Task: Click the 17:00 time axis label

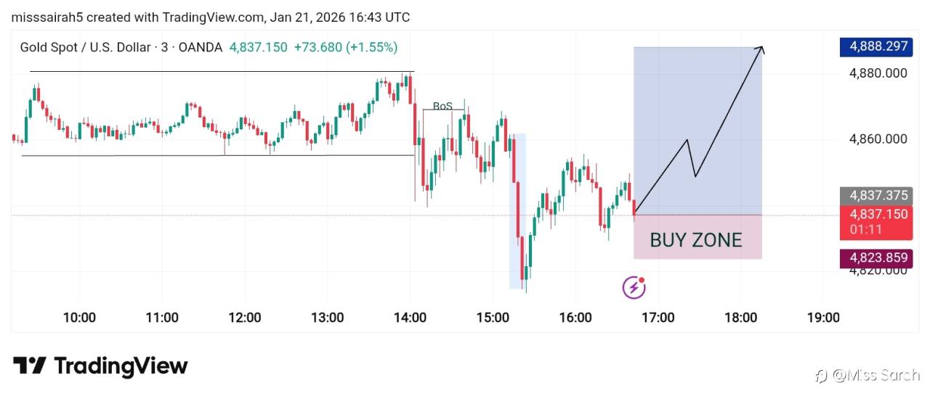Action: [x=658, y=318]
